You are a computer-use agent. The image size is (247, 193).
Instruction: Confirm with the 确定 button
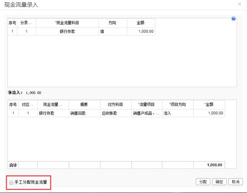pos(219,182)
